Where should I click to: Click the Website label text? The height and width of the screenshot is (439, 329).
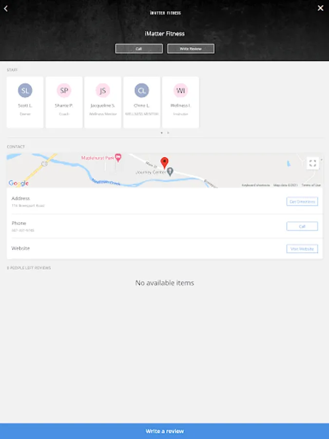coord(20,248)
